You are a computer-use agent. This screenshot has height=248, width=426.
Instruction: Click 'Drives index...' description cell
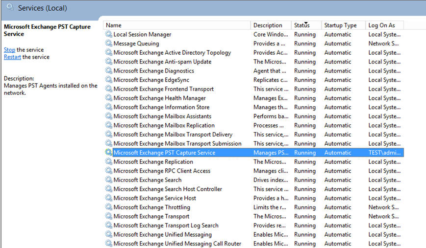[271, 180]
